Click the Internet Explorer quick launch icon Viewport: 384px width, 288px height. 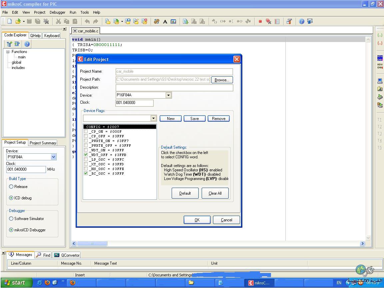[39, 282]
